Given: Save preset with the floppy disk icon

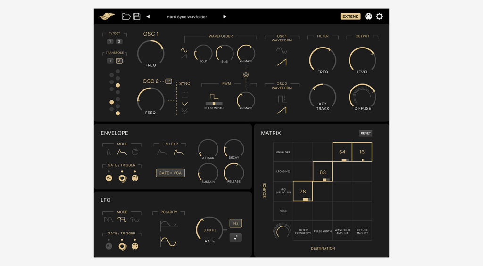Looking at the screenshot, I should (137, 16).
